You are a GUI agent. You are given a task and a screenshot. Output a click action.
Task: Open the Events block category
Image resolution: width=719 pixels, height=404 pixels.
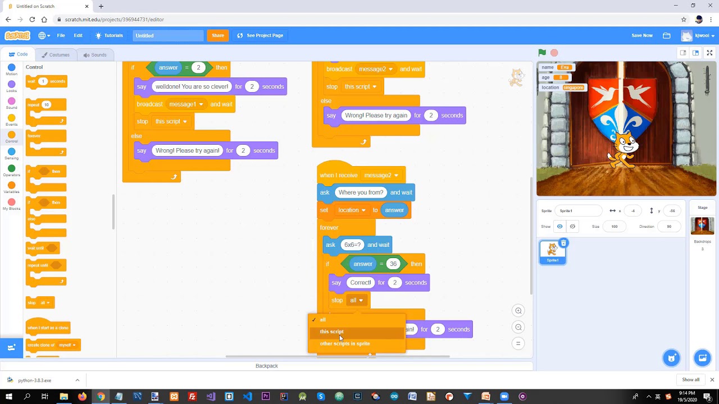pos(11,121)
